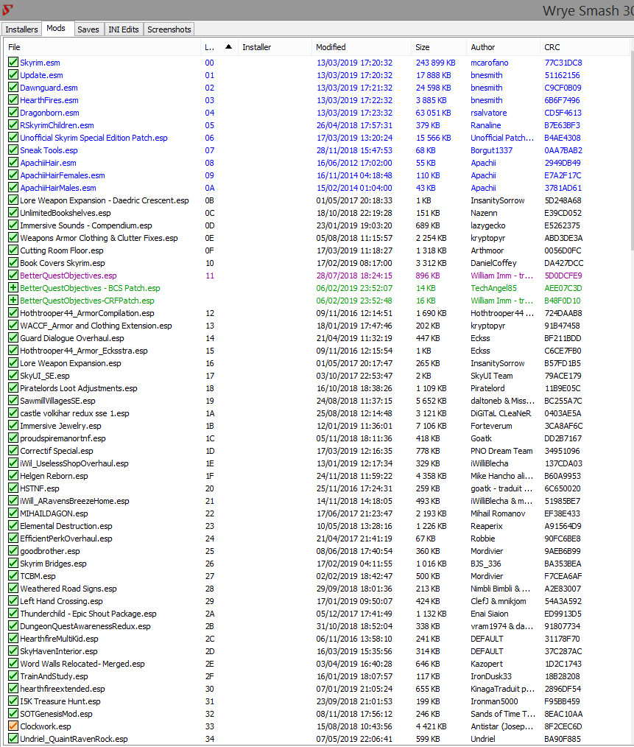Select SOTGenesisMod.esp plugin

[56, 714]
